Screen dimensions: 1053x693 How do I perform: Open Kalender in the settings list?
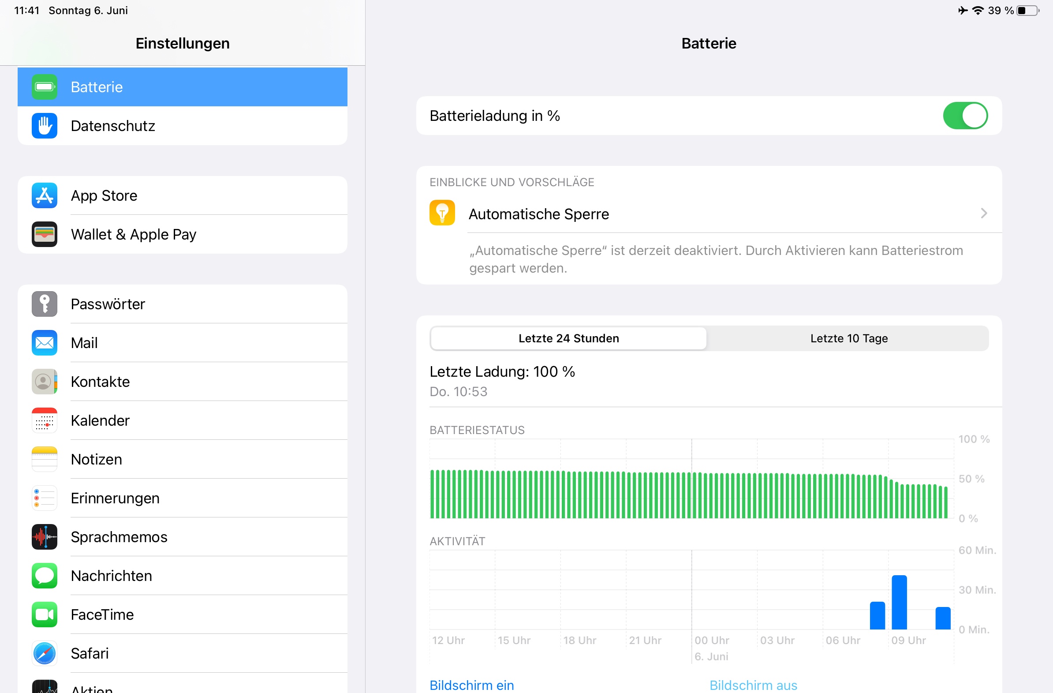100,420
